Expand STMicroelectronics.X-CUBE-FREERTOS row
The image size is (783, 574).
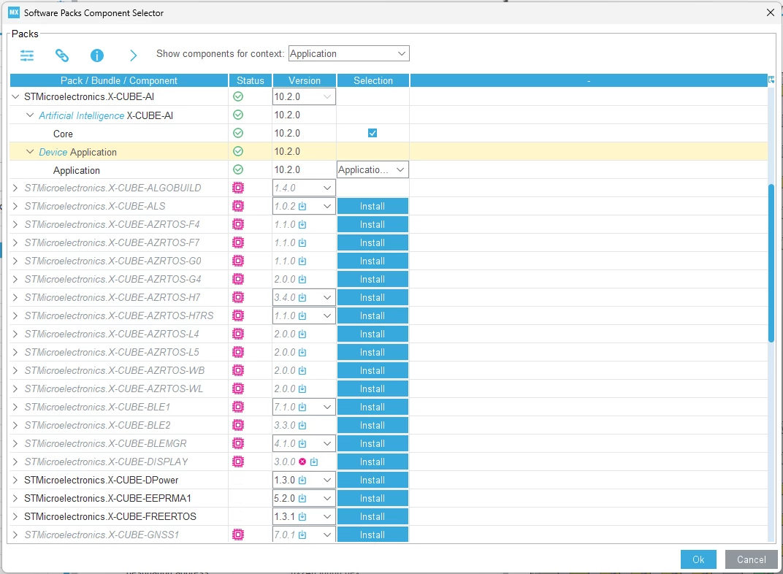[15, 516]
